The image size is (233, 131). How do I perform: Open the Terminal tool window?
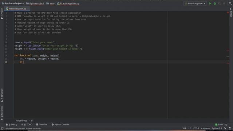tap(42, 124)
